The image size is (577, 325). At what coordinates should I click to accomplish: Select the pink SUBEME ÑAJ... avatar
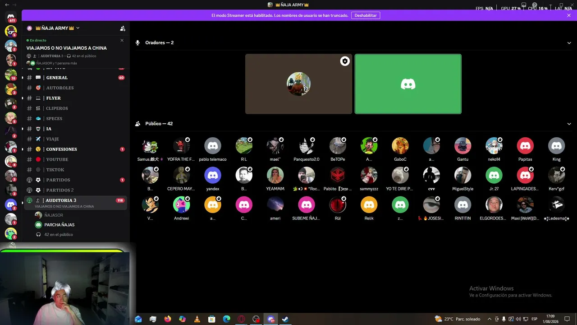point(307,204)
